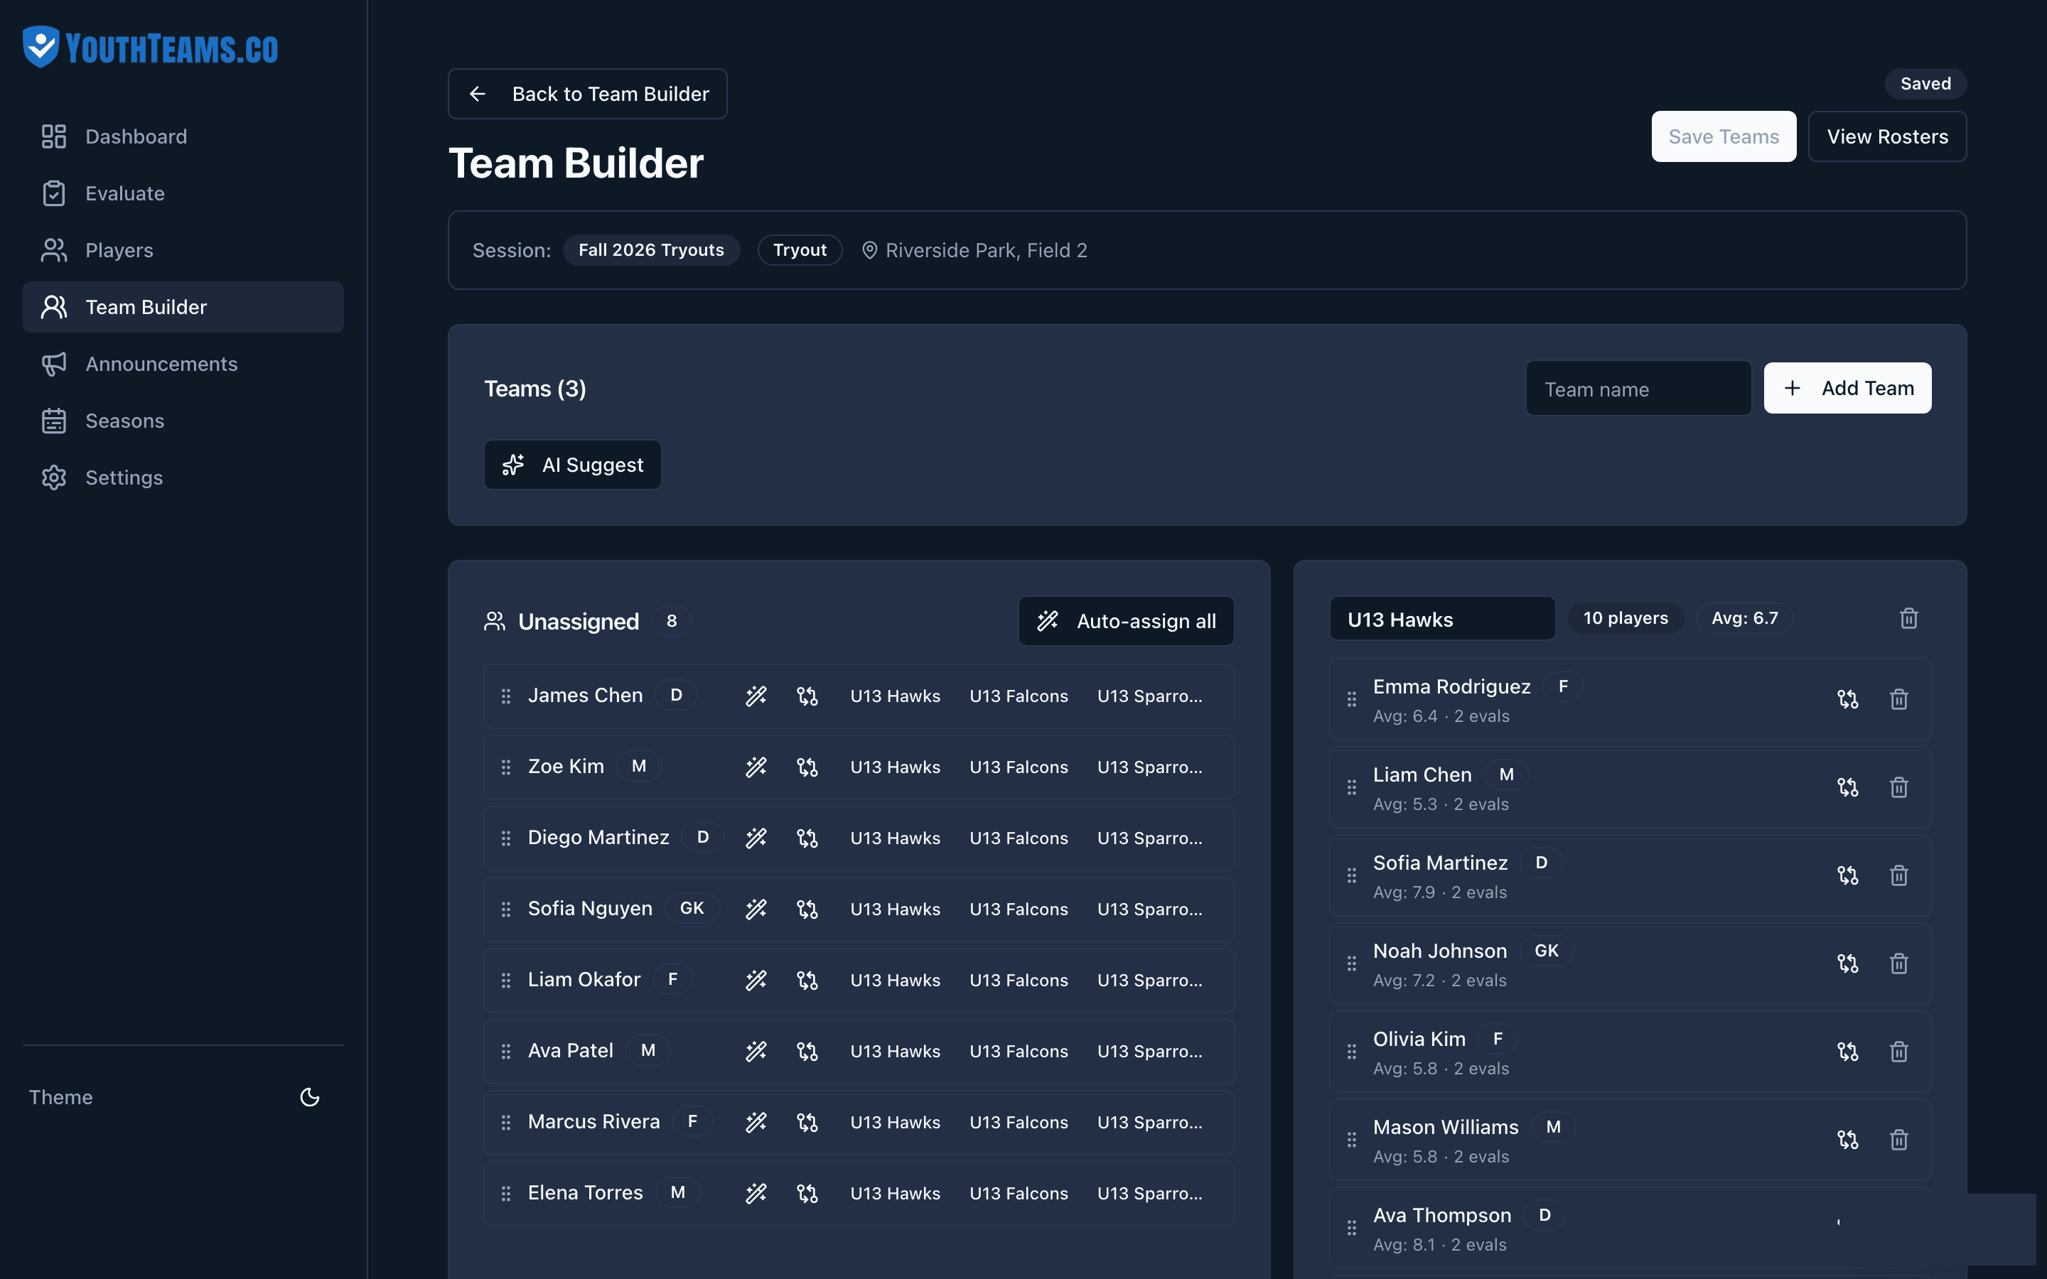This screenshot has height=1279, width=2047.
Task: Remove Olivia Kim using her trash icon
Action: click(1899, 1052)
